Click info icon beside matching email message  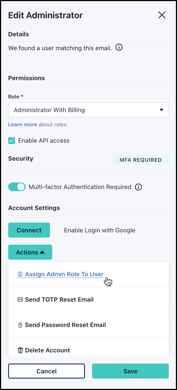pos(119,48)
